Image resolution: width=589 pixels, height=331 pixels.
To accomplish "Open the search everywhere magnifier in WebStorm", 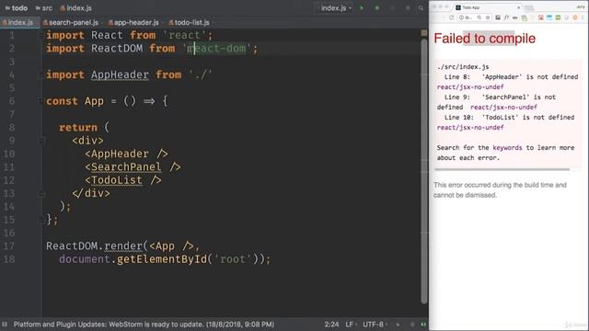I will click(421, 8).
